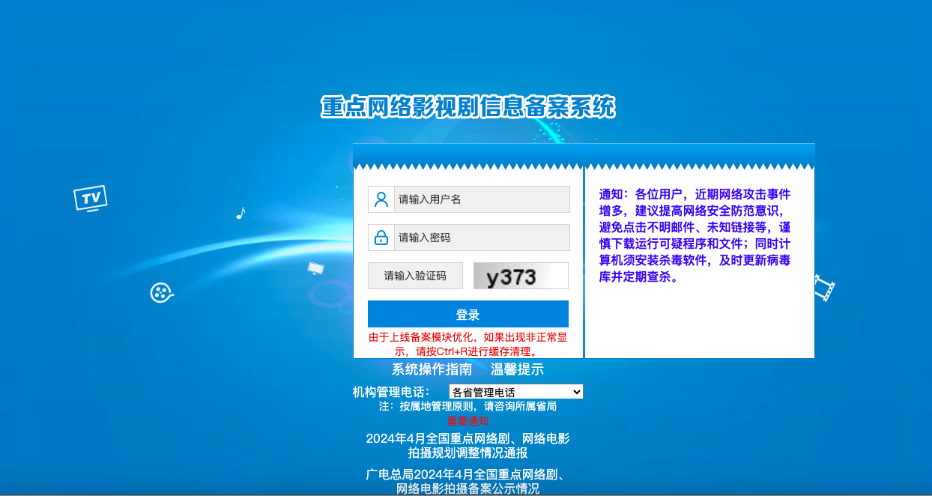Click the 请输入验证码 captcha input box
932x496 pixels.
tap(415, 276)
